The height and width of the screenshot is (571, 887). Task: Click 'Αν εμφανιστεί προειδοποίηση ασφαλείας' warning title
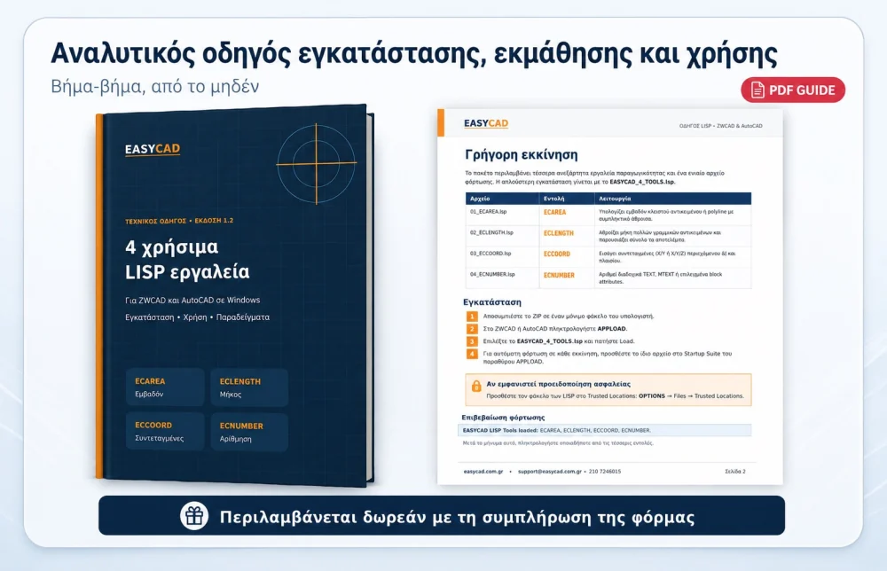[558, 384]
